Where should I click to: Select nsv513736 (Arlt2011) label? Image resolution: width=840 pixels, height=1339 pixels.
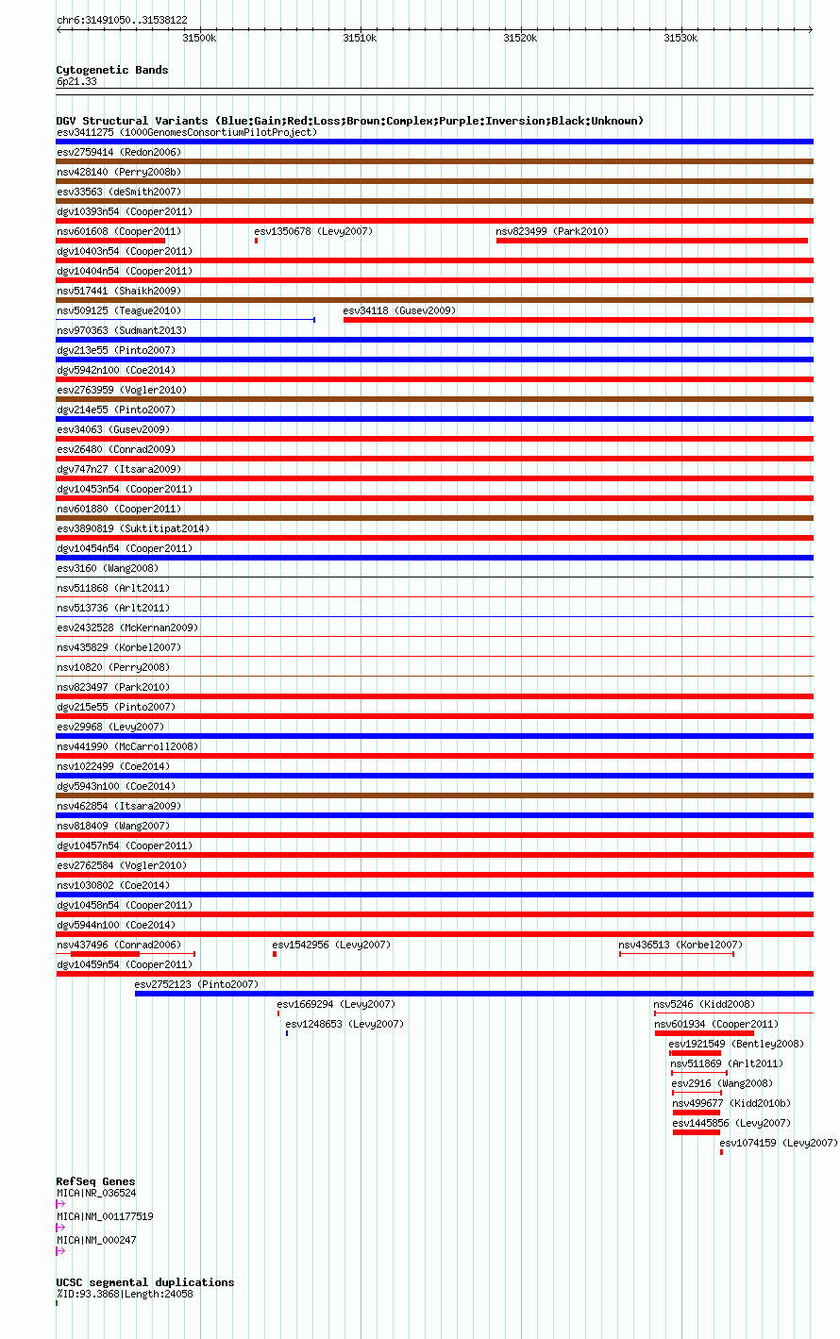113,608
